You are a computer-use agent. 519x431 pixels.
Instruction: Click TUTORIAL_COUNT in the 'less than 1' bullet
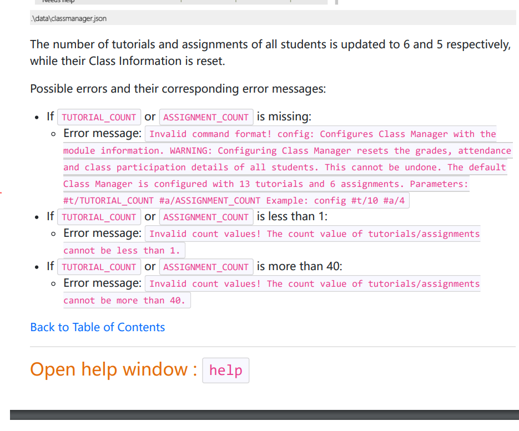[x=99, y=217]
